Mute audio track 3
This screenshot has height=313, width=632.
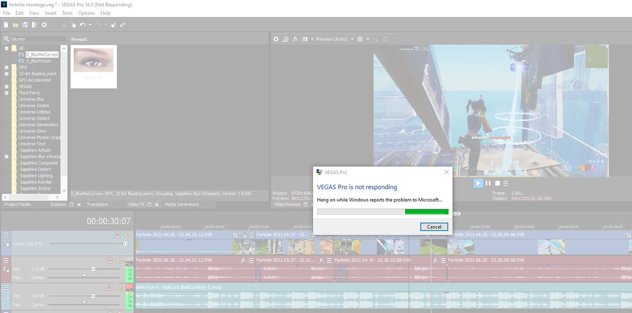pos(110,287)
